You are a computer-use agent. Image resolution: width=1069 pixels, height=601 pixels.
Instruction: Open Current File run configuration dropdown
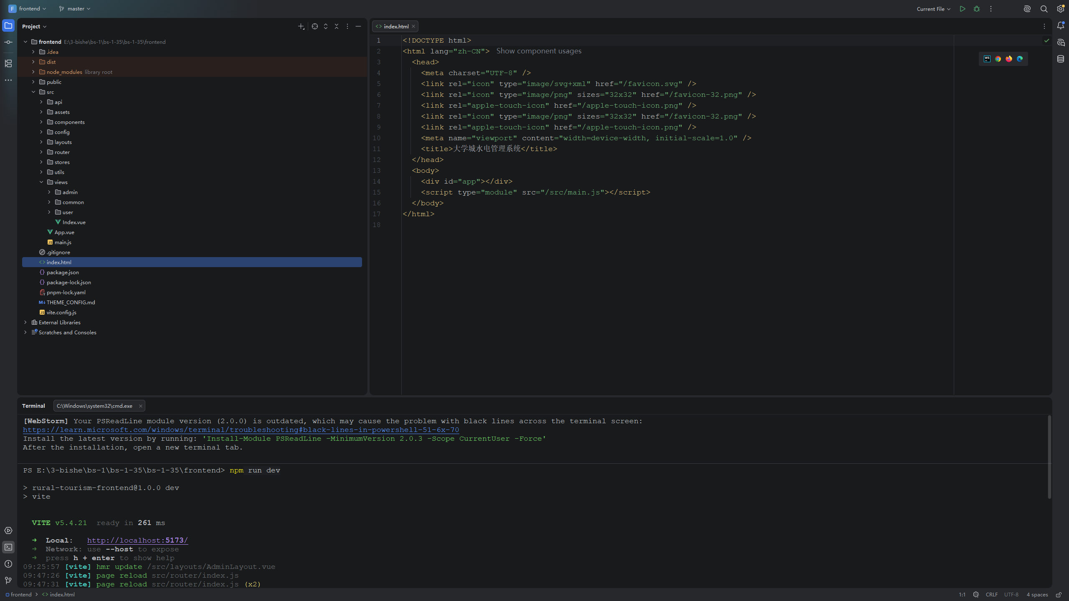point(933,9)
